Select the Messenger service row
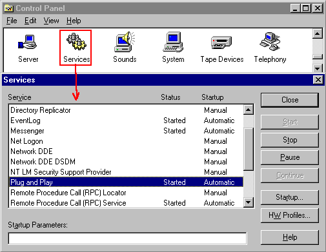Screen dimensions: 326x252 click(x=126, y=131)
